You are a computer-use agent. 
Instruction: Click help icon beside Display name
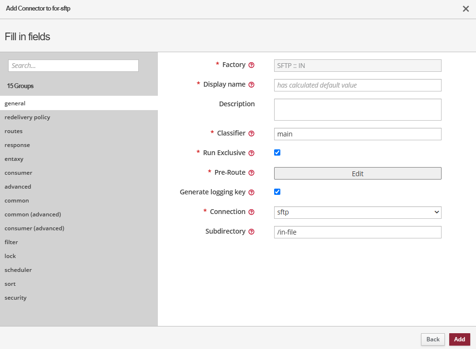[x=252, y=85]
